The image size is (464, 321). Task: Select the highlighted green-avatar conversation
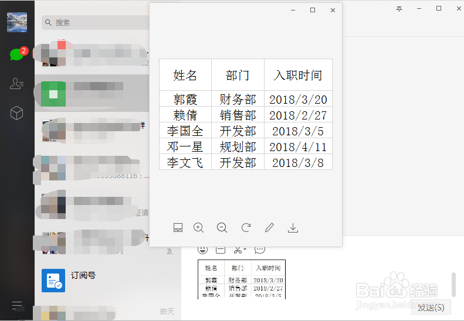[92, 93]
